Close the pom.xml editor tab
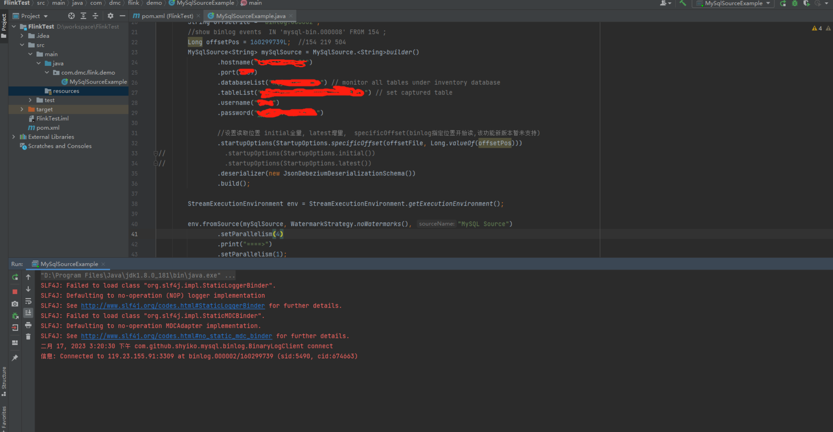 pos(198,16)
